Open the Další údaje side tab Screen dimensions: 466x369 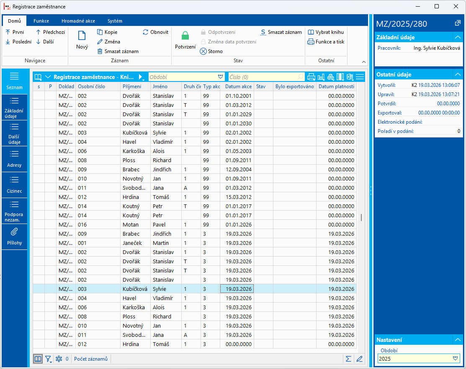point(14,133)
